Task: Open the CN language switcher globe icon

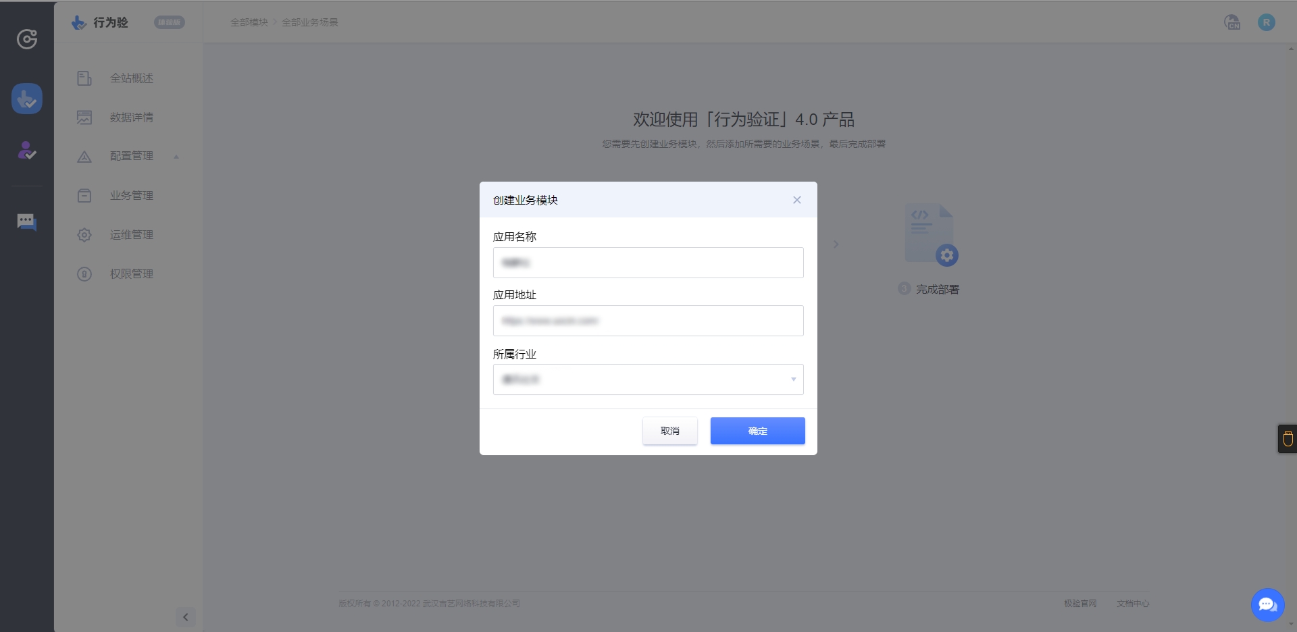Action: click(1232, 22)
